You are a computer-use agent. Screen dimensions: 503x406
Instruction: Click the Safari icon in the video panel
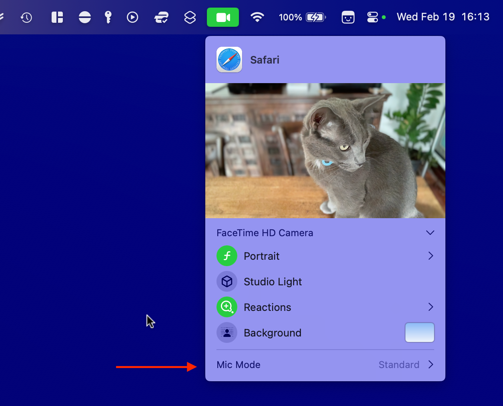point(229,60)
